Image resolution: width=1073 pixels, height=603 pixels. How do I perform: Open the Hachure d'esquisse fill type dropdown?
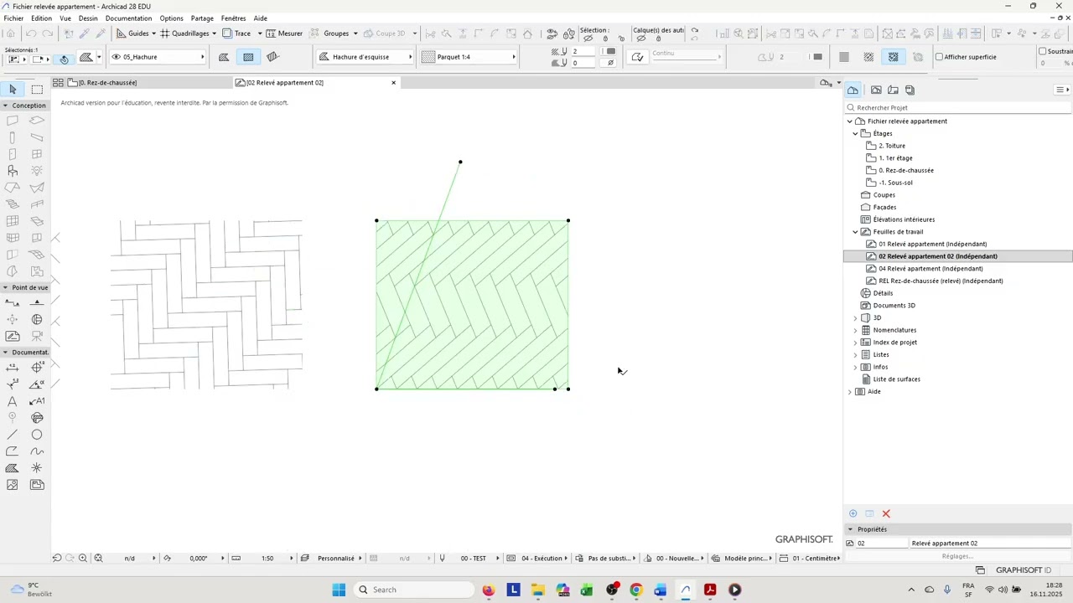[x=365, y=57]
